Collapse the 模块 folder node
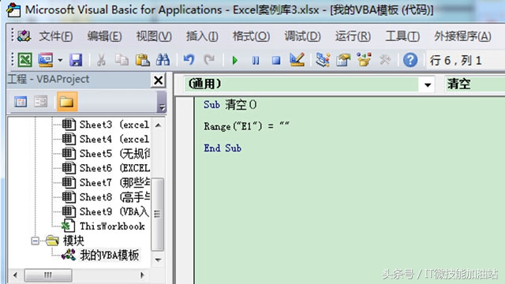 tap(35, 241)
